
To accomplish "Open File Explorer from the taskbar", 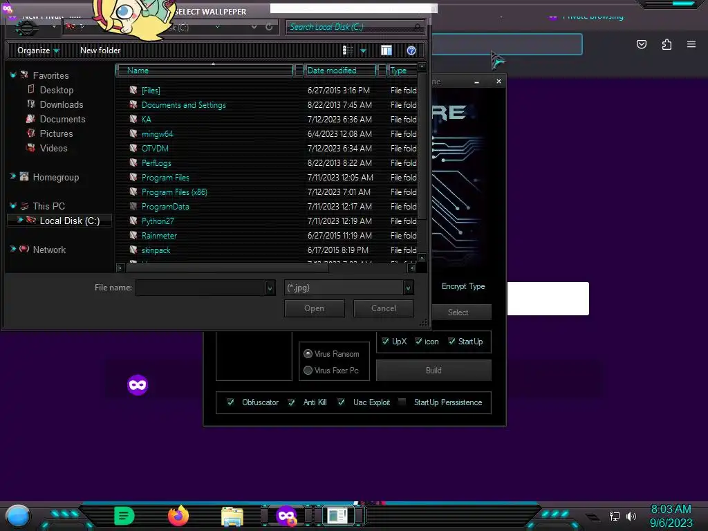I will click(x=232, y=516).
